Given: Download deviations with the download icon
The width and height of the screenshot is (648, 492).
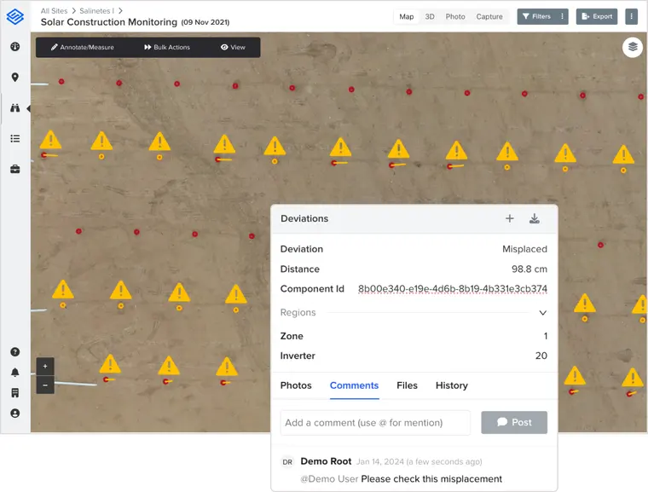Looking at the screenshot, I should (x=535, y=218).
